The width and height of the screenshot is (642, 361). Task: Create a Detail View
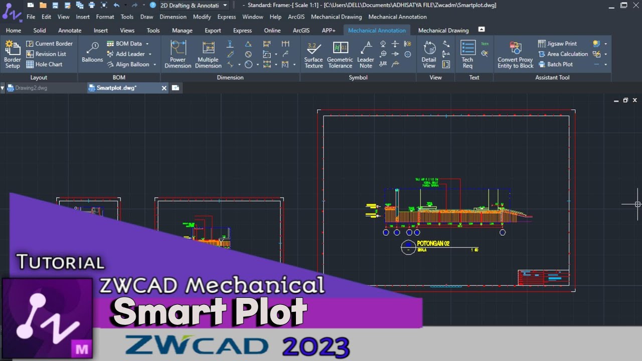(429, 55)
